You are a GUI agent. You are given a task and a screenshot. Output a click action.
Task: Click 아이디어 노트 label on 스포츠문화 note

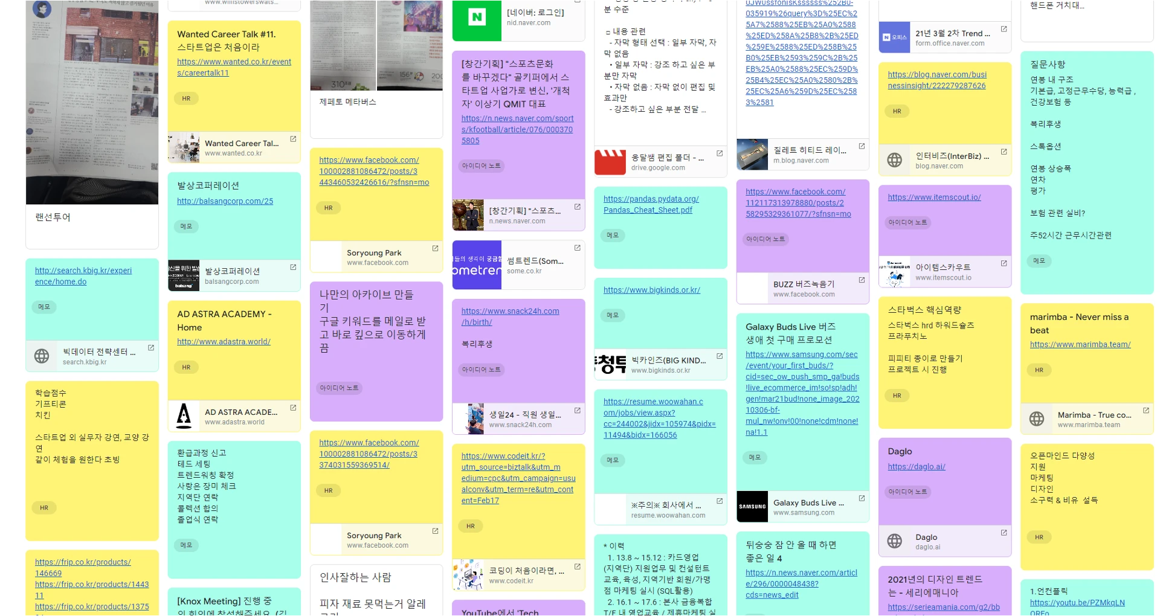481,165
